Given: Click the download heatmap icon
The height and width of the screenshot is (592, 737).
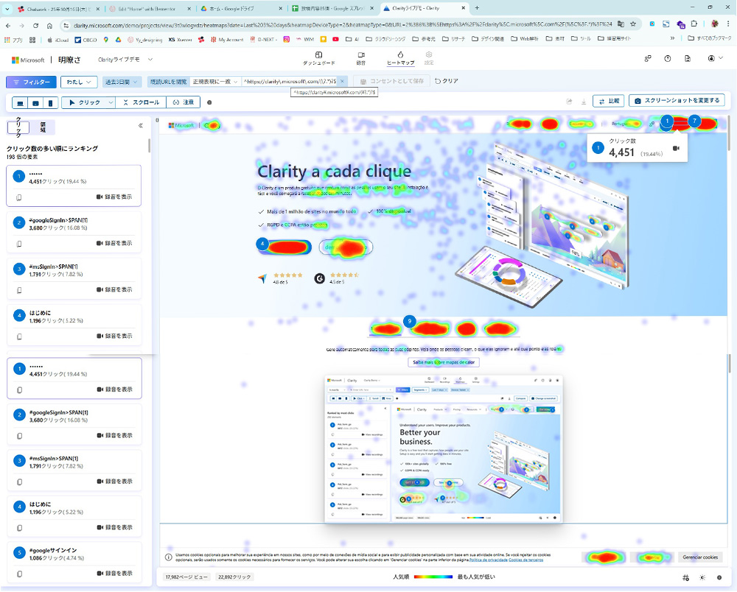Looking at the screenshot, I should pyautogui.click(x=584, y=102).
